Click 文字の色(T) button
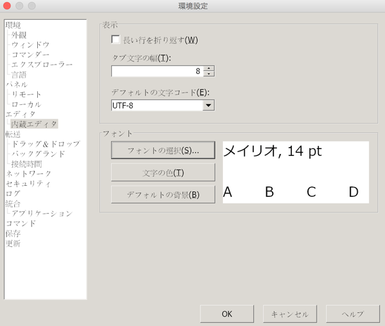385x326 pixels. [163, 173]
